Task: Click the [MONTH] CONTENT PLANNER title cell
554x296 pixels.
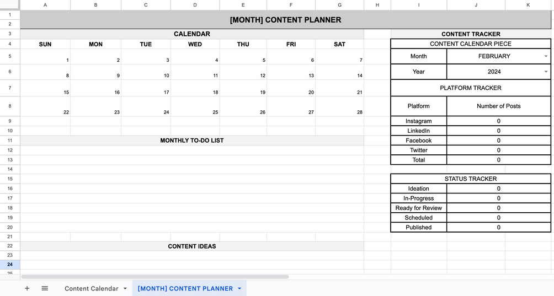Action: (285, 20)
